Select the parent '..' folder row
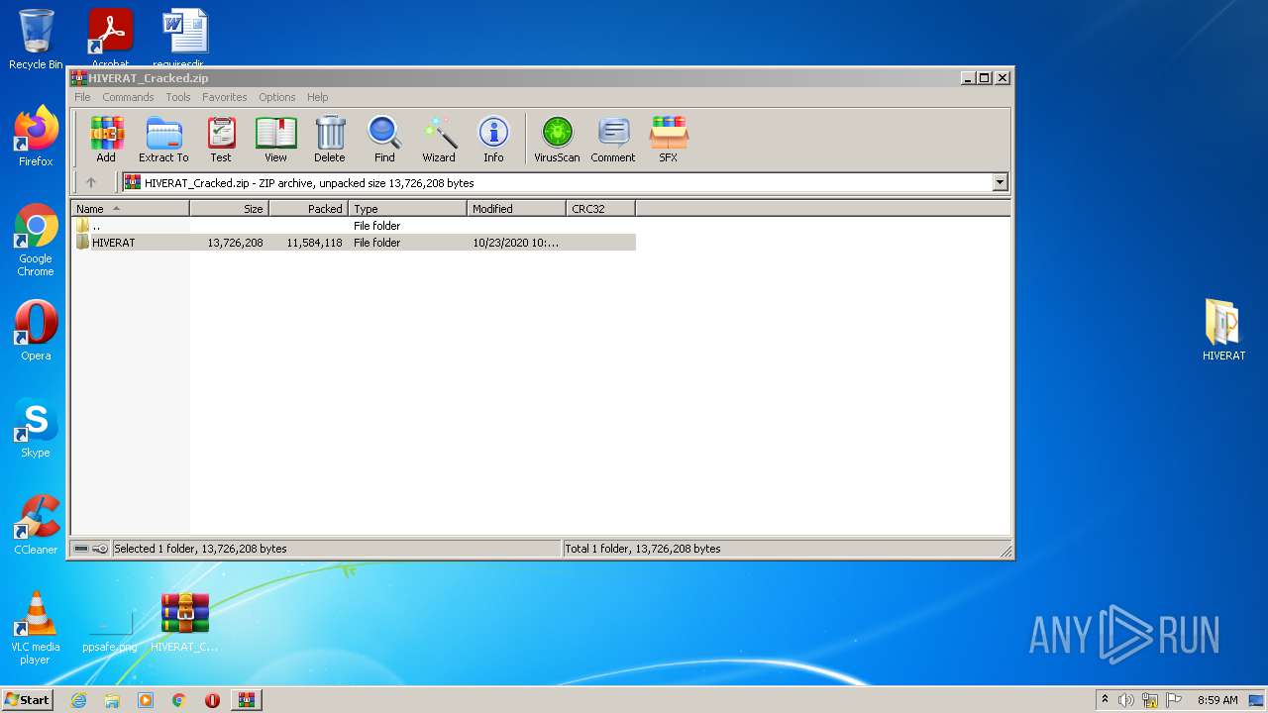The height and width of the screenshot is (713, 1268). coord(354,226)
